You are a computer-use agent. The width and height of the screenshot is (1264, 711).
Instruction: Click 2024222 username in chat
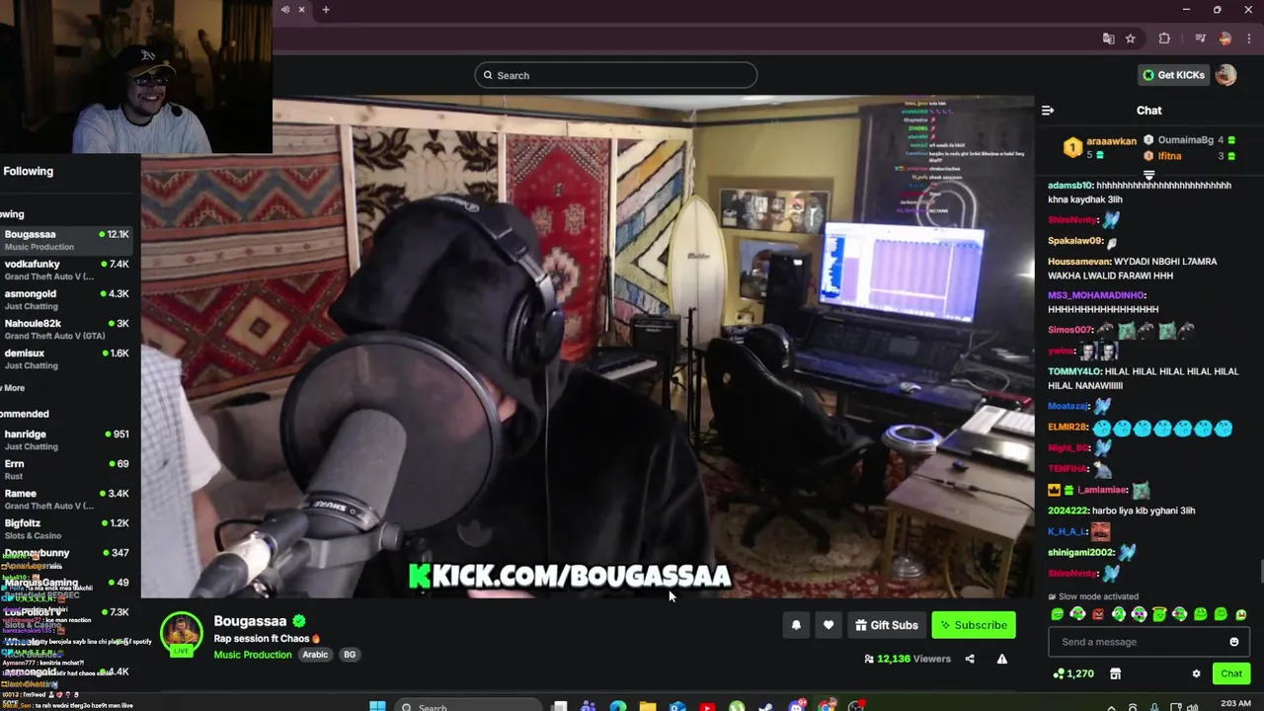(x=1068, y=511)
